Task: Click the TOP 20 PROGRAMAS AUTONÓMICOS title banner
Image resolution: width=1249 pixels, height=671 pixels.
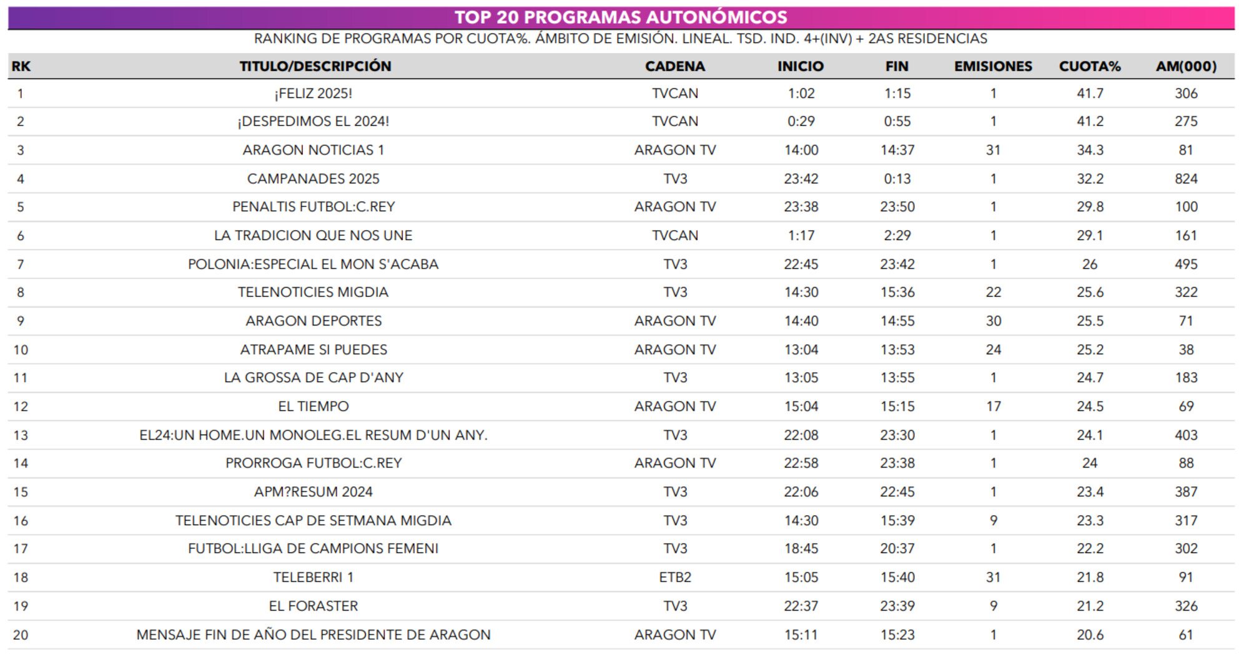Action: (621, 17)
